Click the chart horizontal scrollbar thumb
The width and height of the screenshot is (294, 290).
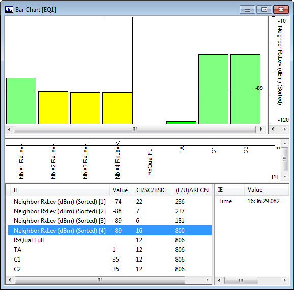tap(135, 129)
